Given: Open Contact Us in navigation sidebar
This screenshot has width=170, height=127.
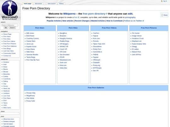Looking at the screenshot, I should pos(7,56).
